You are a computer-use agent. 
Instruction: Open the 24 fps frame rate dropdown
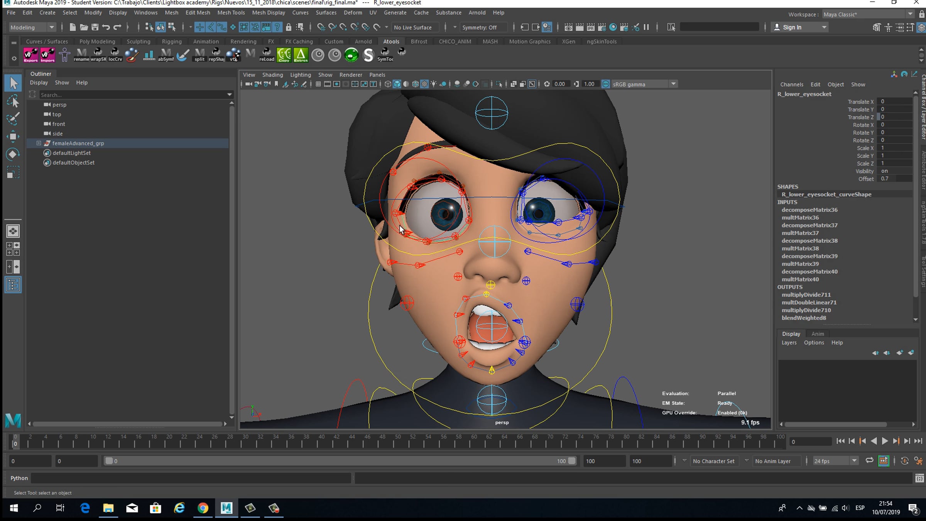(835, 461)
